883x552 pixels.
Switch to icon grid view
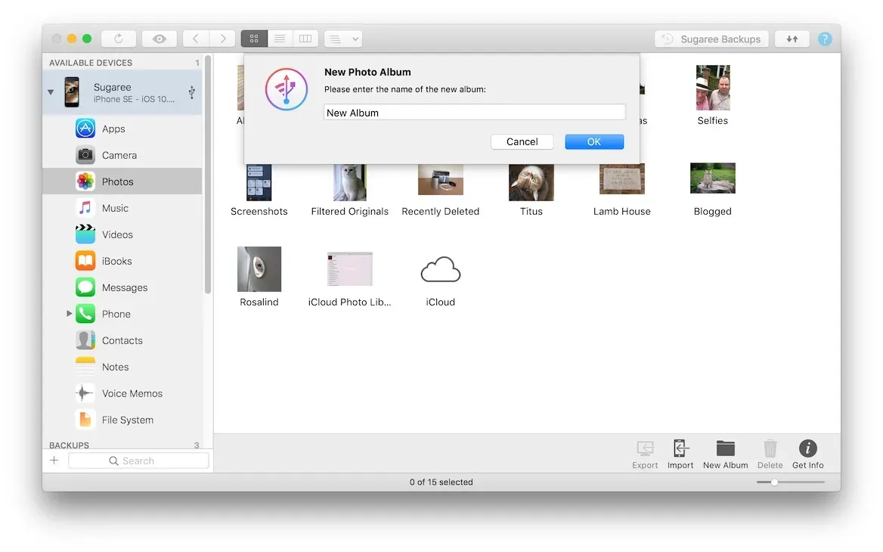tap(254, 39)
